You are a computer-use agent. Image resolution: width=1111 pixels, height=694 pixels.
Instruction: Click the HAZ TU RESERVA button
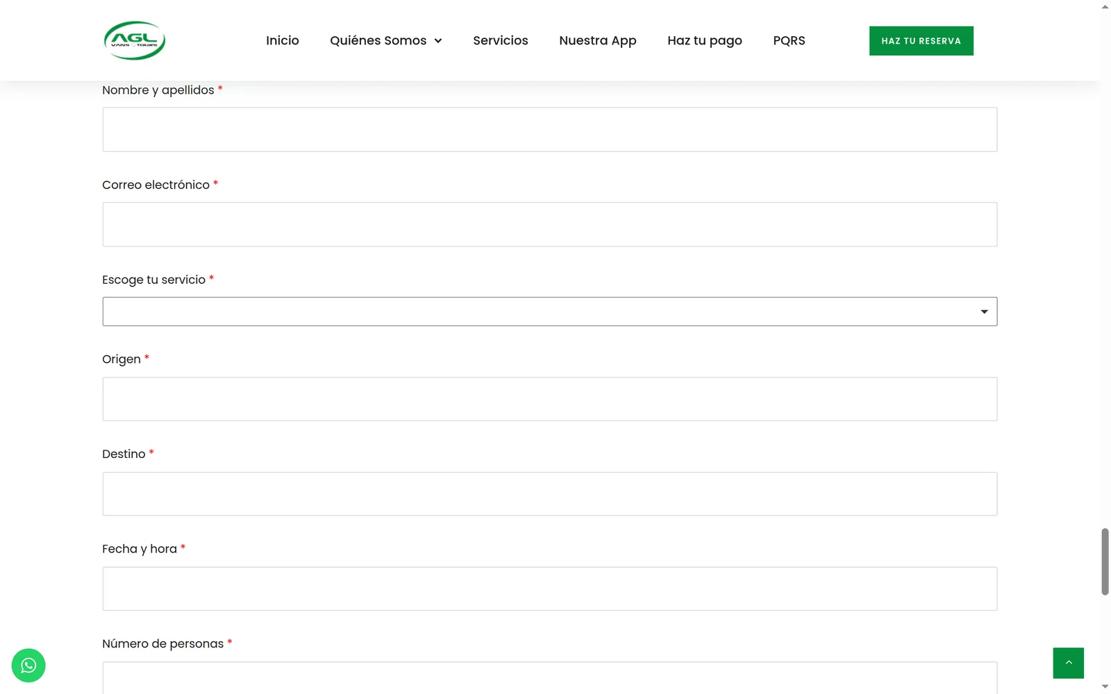[x=921, y=41]
